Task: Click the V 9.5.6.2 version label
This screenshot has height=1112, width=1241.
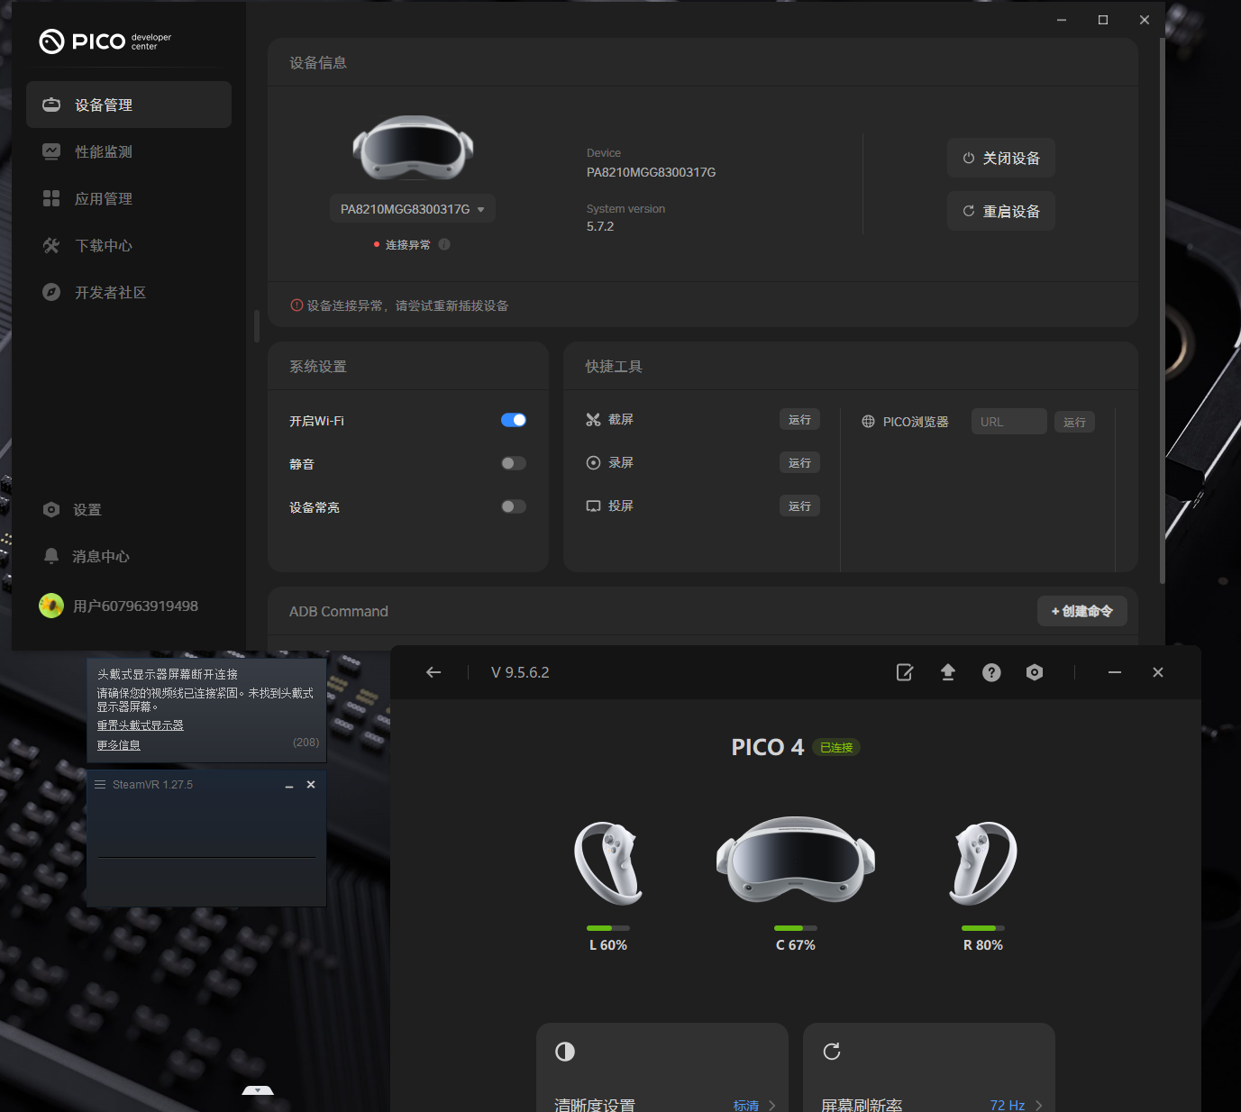Action: click(x=520, y=672)
